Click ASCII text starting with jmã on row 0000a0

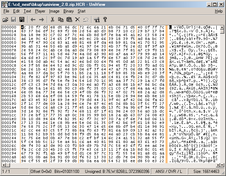(x=193, y=58)
